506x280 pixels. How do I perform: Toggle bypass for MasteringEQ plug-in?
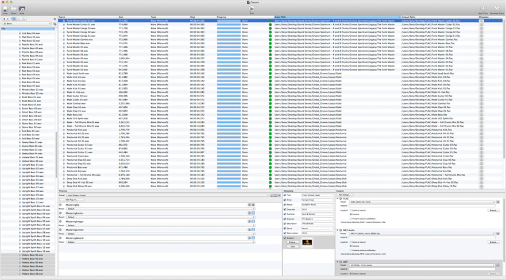click(x=60, y=205)
